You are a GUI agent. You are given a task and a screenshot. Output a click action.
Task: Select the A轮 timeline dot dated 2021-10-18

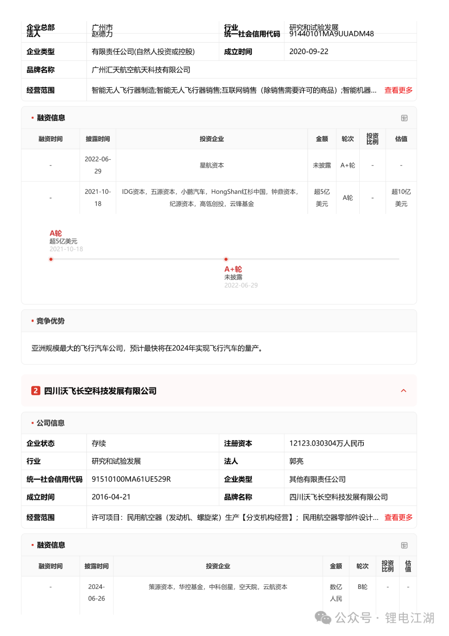51,259
